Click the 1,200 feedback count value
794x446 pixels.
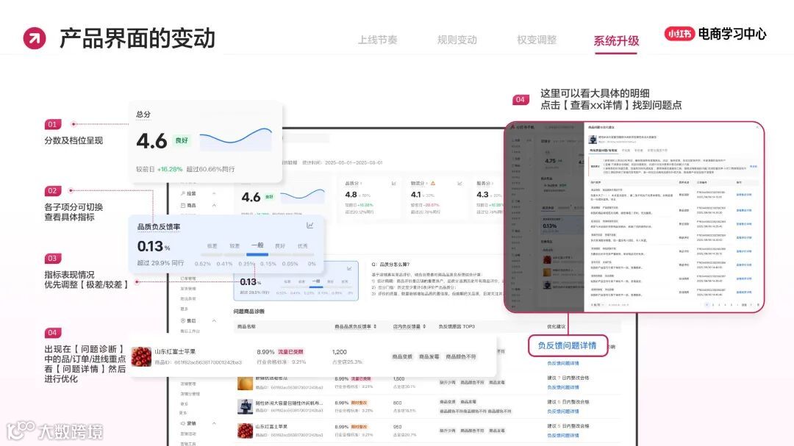click(339, 352)
